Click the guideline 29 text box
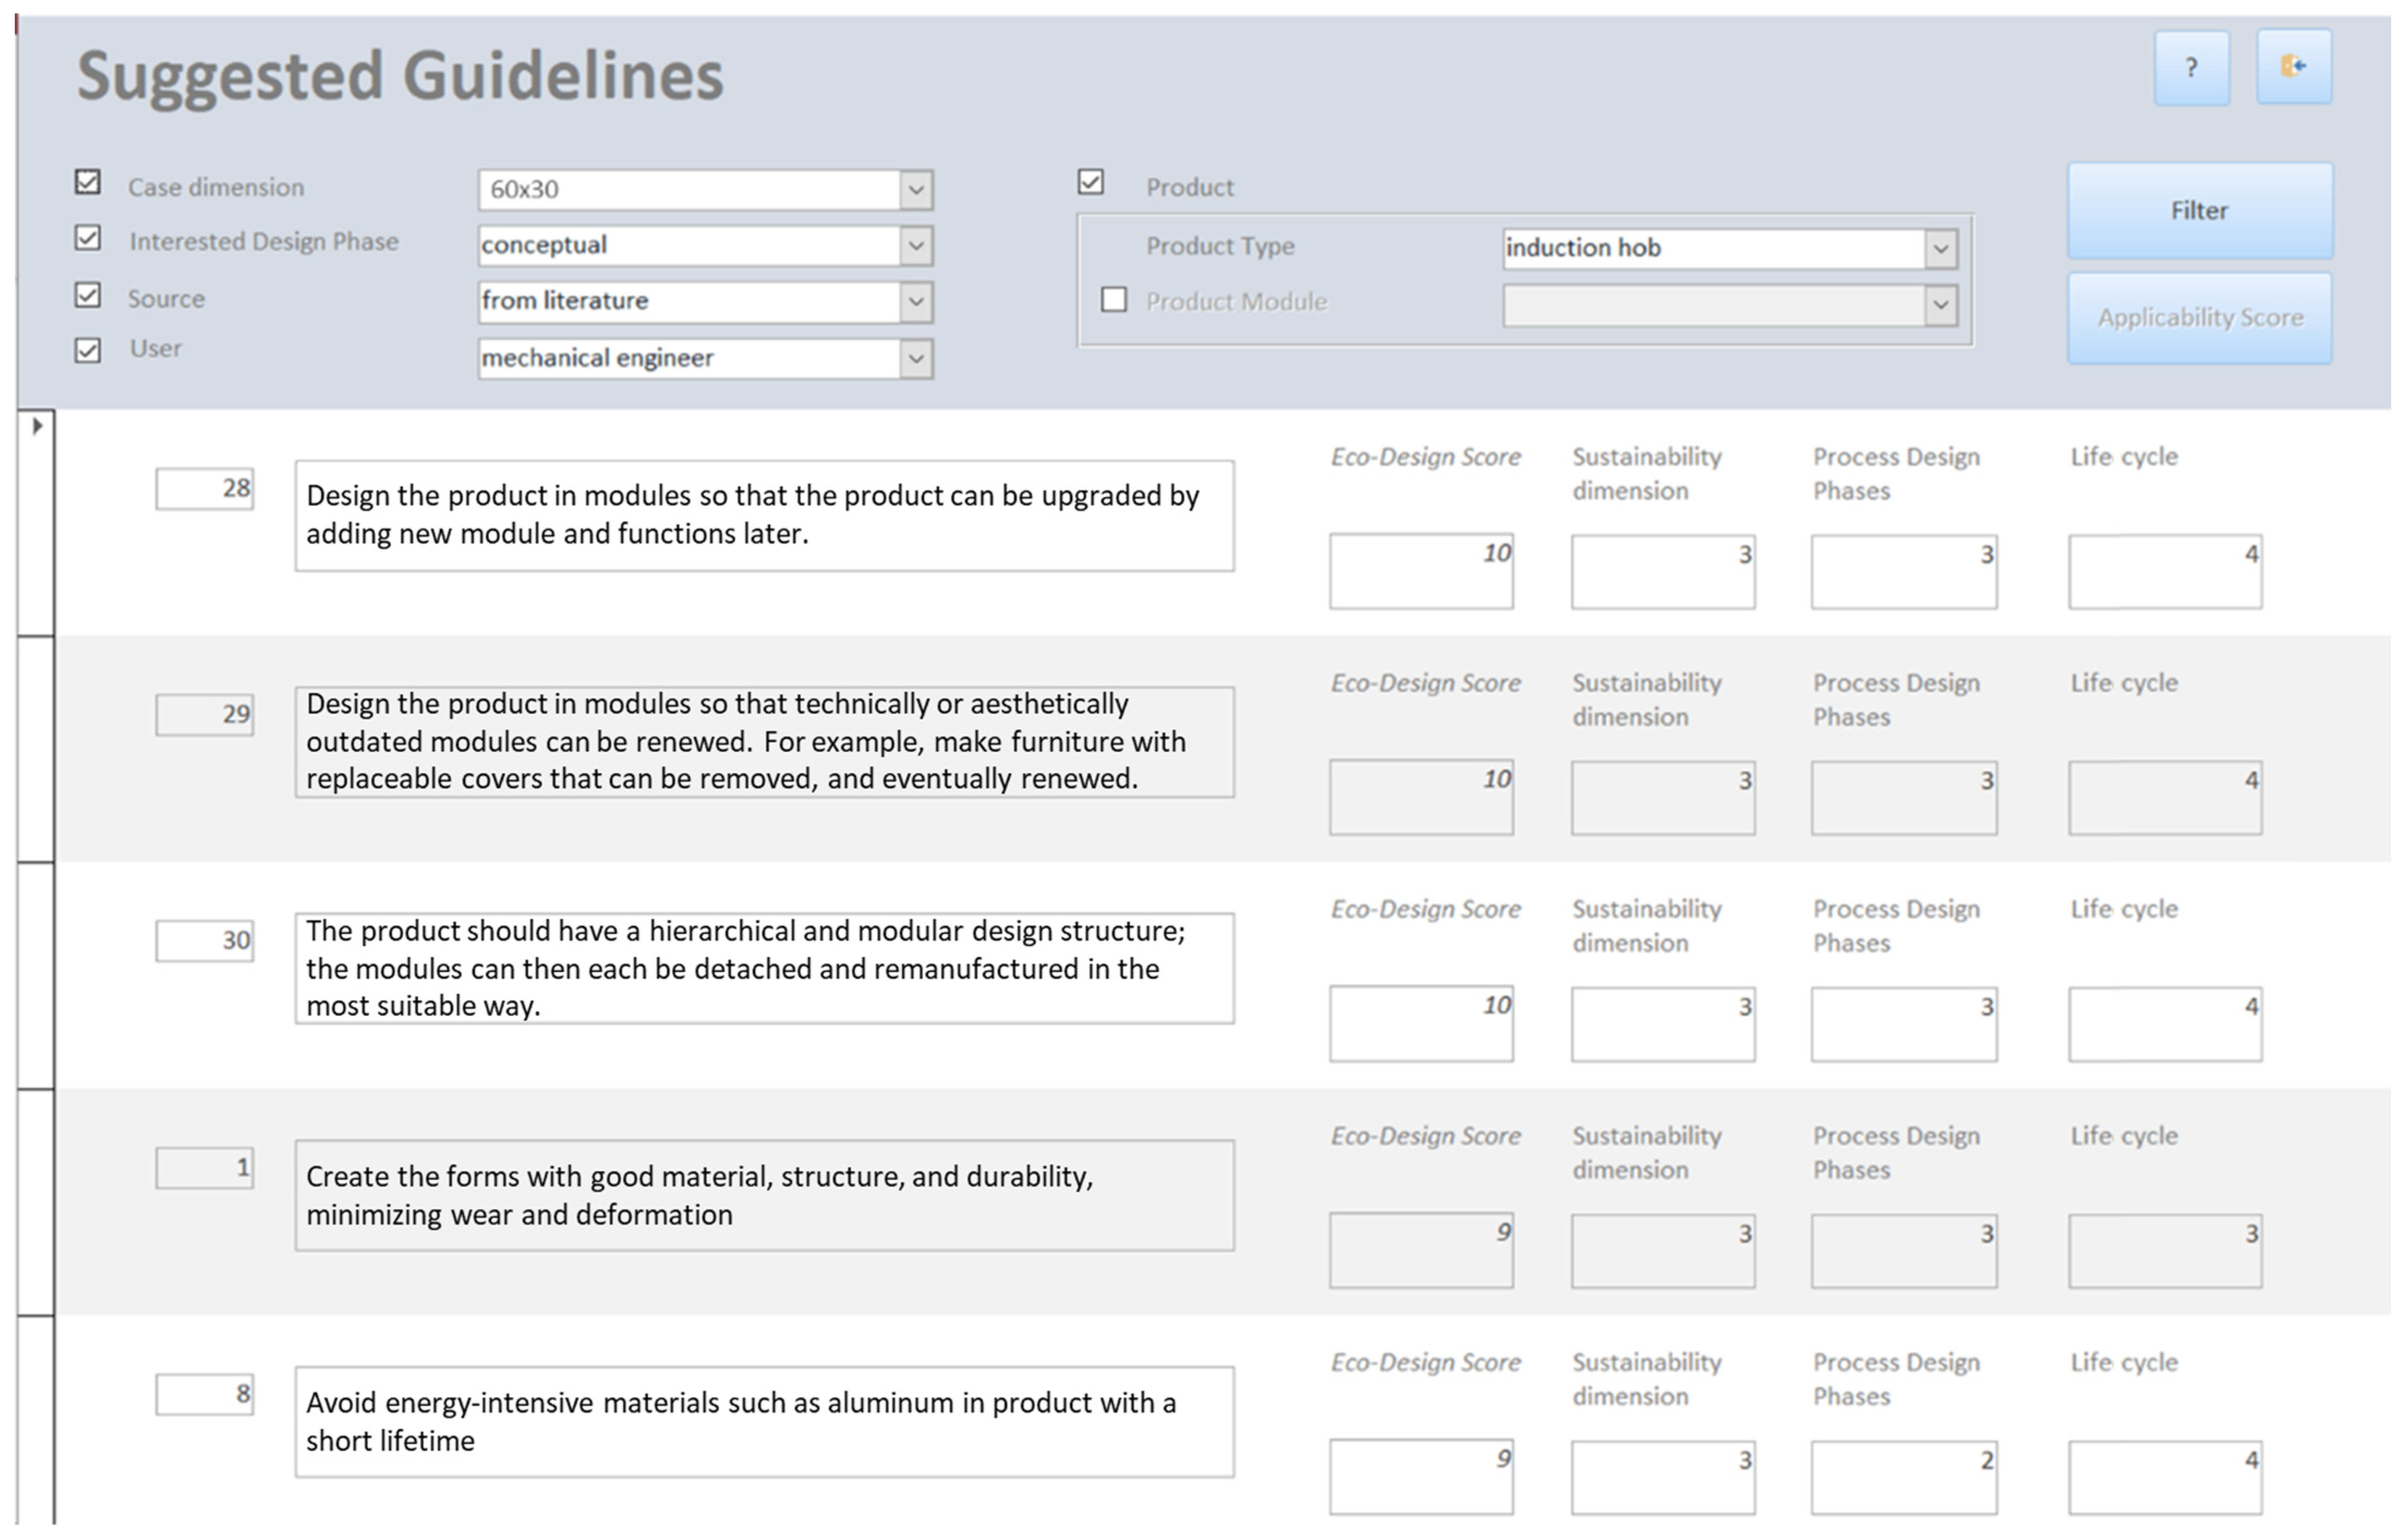 (764, 742)
